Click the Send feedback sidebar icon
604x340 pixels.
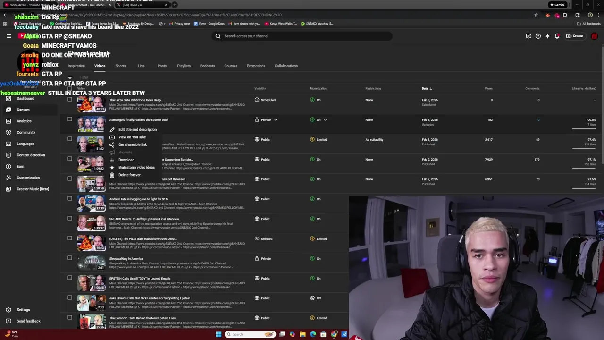coord(8,321)
